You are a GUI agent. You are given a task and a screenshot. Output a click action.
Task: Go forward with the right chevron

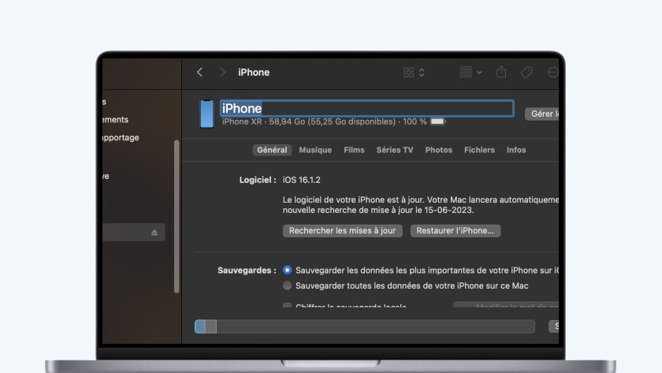(x=222, y=73)
